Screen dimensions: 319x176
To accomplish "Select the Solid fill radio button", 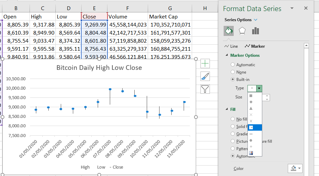I will [x=233, y=126].
